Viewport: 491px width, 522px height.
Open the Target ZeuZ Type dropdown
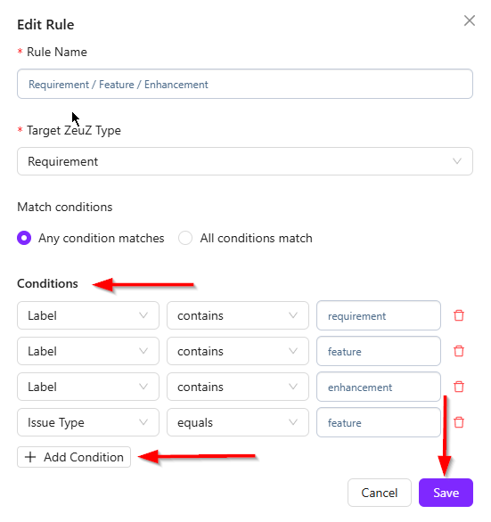tap(245, 161)
